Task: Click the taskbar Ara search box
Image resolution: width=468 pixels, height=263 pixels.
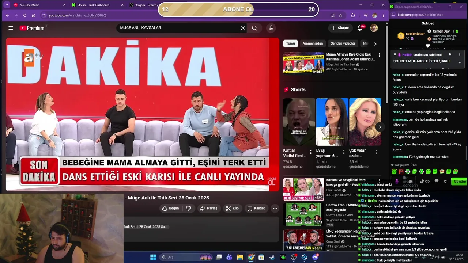Action: (186, 257)
